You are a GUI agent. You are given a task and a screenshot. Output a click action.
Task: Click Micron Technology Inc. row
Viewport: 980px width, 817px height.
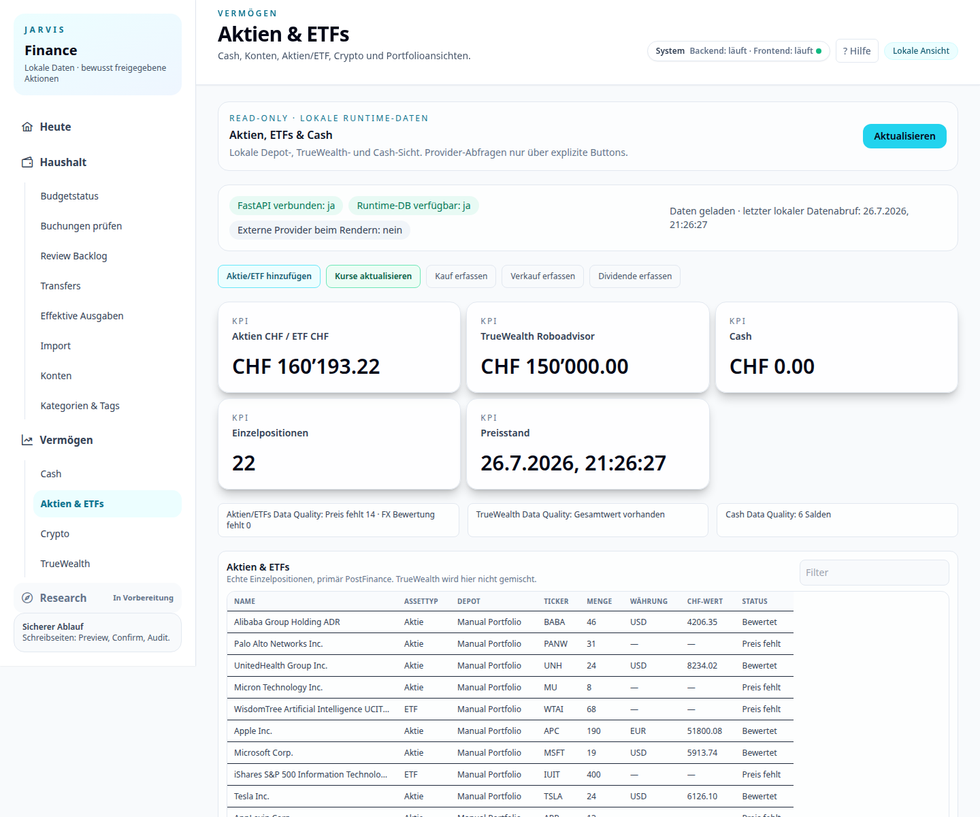pyautogui.click(x=510, y=688)
